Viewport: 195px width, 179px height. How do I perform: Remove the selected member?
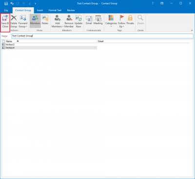69,22
